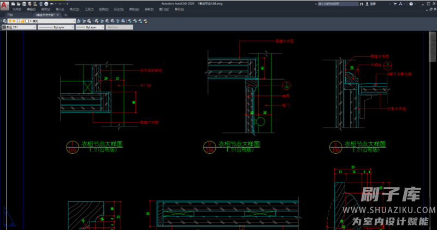437x230 pixels.
Task: Open the color 251 dropdown
Action: (x=33, y=27)
